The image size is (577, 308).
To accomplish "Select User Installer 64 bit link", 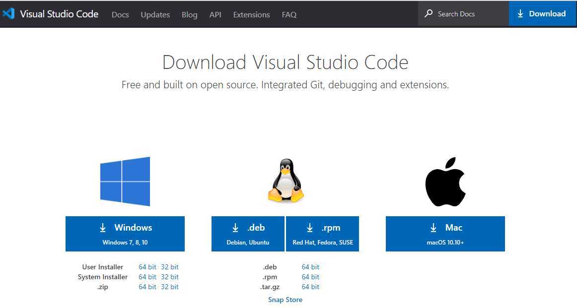I will 147,267.
